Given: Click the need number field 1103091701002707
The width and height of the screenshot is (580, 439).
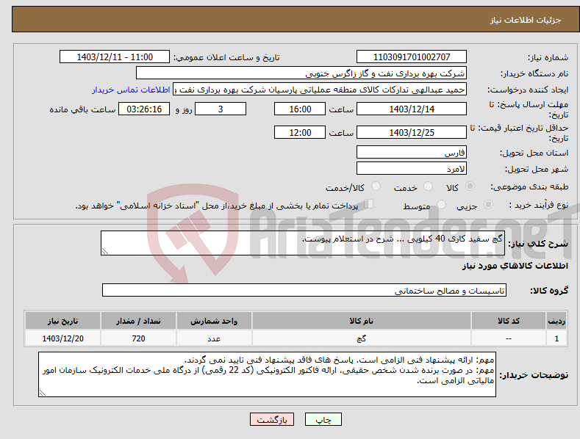Looking at the screenshot, I should [412, 57].
